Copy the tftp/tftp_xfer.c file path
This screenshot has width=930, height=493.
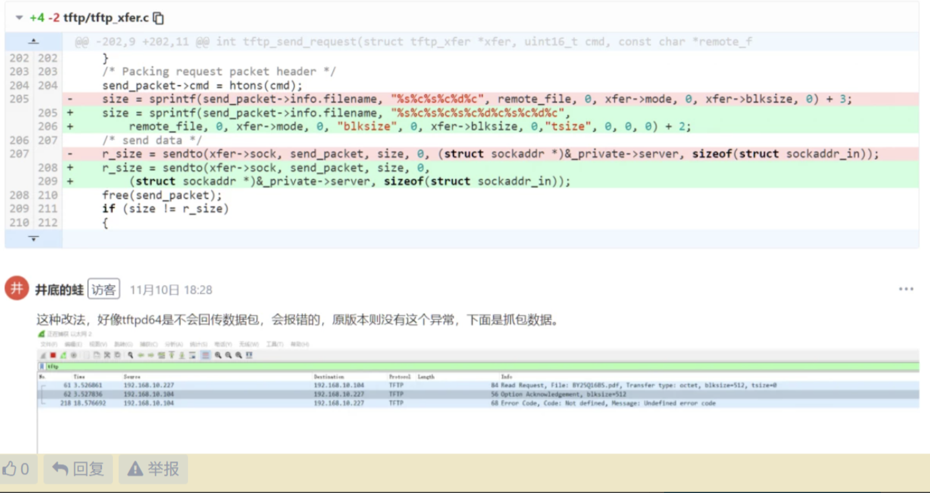point(158,18)
